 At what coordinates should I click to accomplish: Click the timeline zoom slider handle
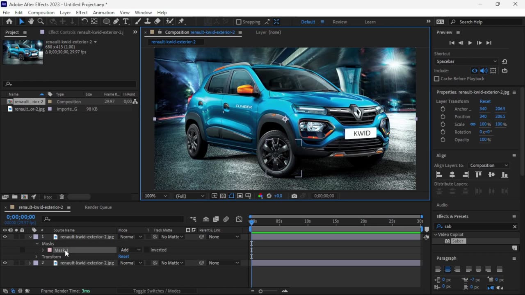click(260, 291)
